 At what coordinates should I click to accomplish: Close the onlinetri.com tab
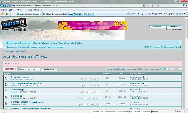point(93,14)
